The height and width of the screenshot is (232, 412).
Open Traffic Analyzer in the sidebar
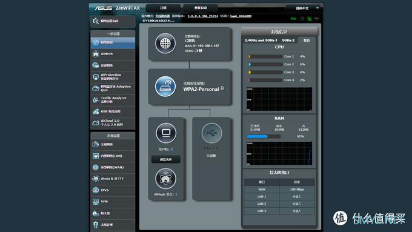click(113, 100)
